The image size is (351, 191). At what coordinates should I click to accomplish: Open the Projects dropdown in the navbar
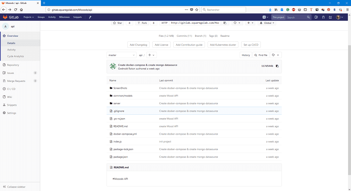click(x=29, y=17)
